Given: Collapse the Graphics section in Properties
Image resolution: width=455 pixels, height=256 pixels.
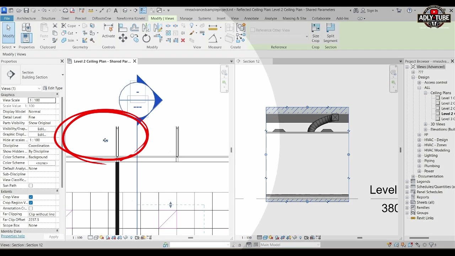Looking at the screenshot, I should pos(57,95).
